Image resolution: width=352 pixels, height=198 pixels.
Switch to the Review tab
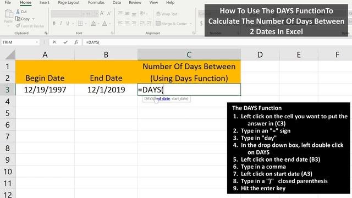pyautogui.click(x=135, y=2)
